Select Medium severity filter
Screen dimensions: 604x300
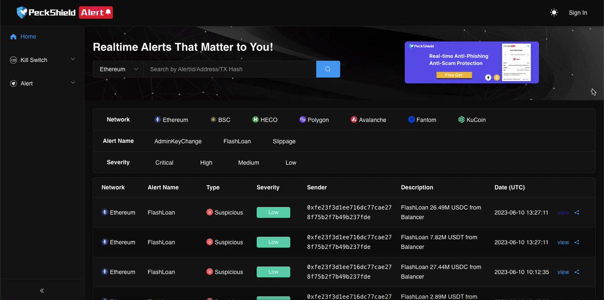pos(249,163)
